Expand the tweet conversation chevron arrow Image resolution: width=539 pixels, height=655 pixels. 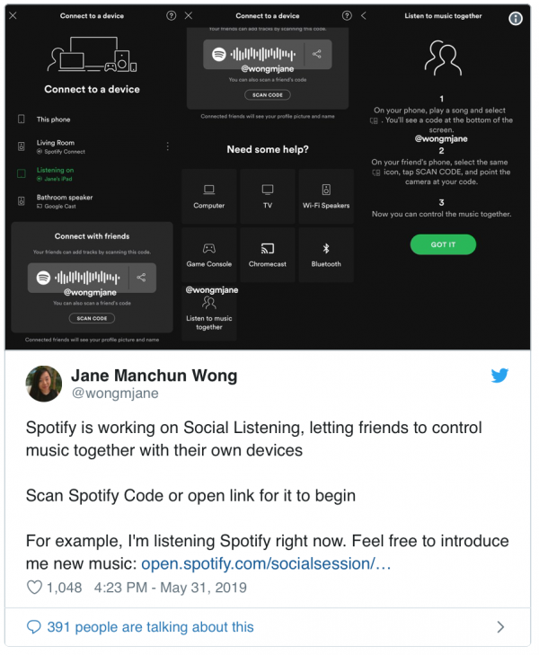point(500,627)
